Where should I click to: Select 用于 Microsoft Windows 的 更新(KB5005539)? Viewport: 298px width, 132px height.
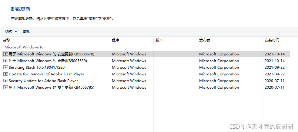[48, 61]
